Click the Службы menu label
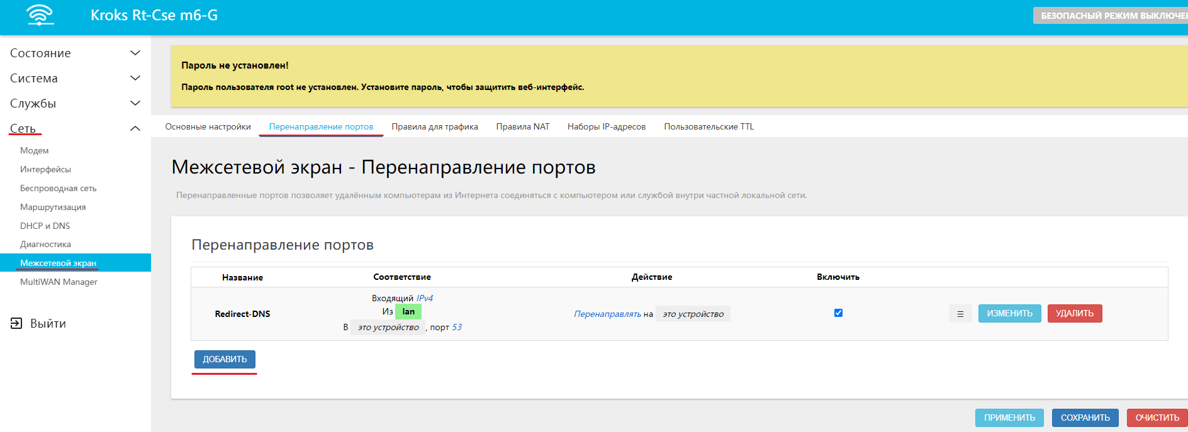 point(33,103)
